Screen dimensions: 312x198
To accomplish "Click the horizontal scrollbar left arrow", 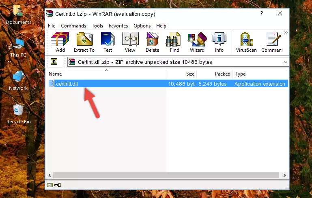I will click(x=49, y=175).
